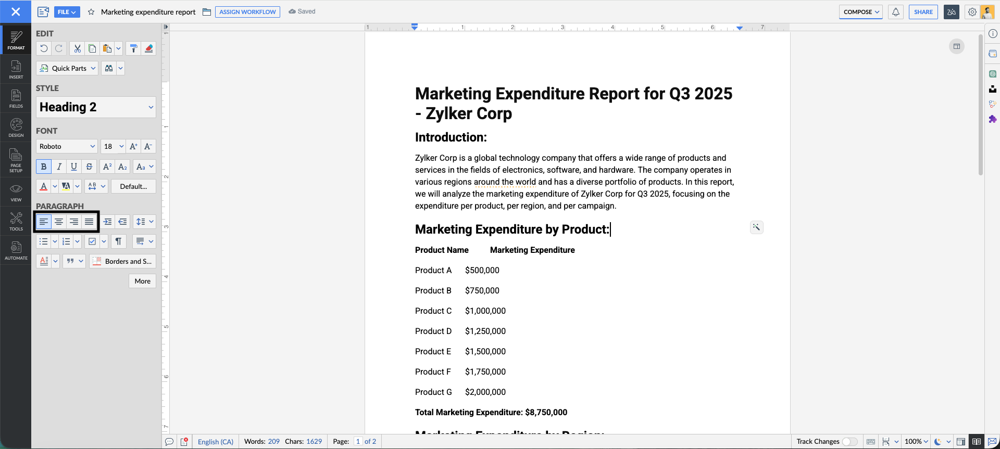The height and width of the screenshot is (449, 1000).
Task: Open the Insert tab in sidebar
Action: (x=16, y=70)
